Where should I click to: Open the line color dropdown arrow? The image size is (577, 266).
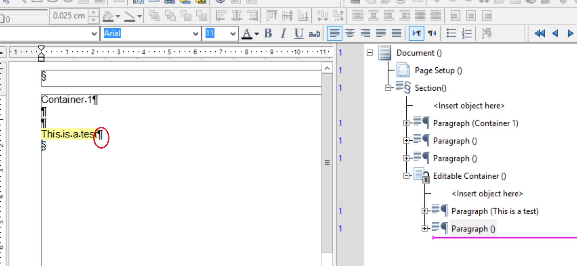(x=140, y=16)
